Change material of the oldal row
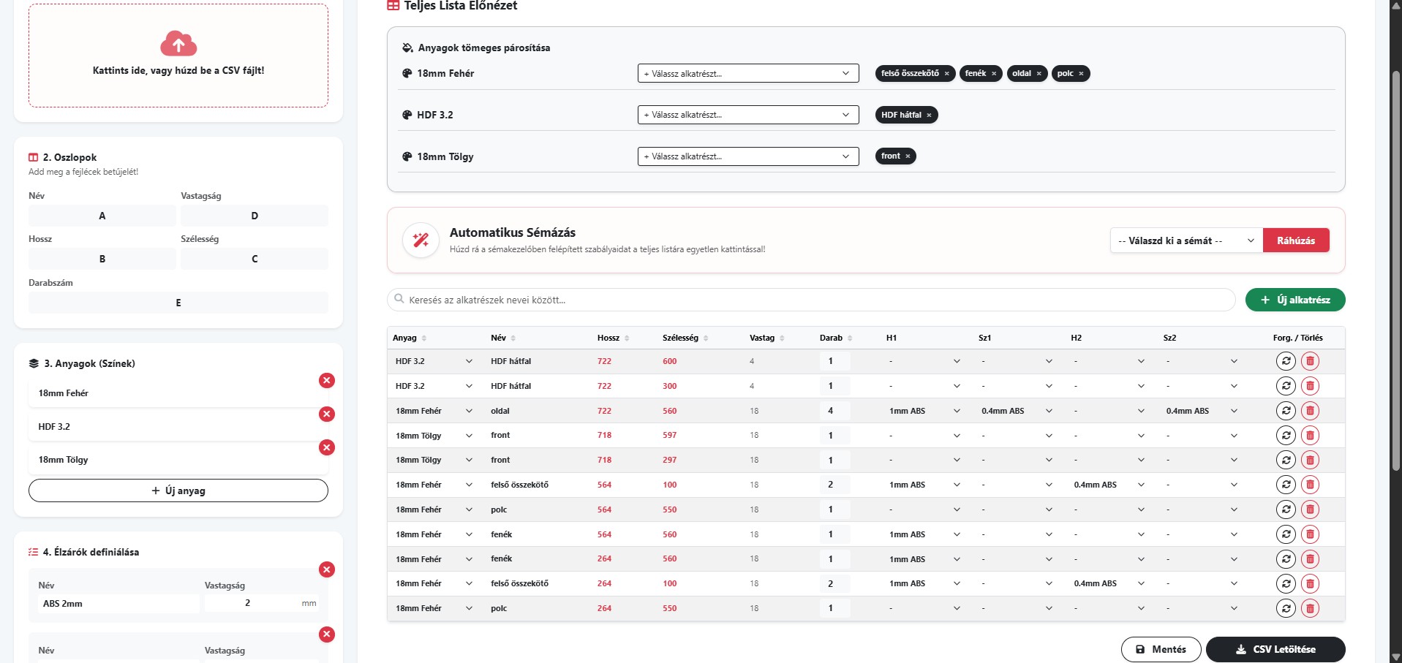Viewport: 1402px width, 663px height. coord(434,411)
